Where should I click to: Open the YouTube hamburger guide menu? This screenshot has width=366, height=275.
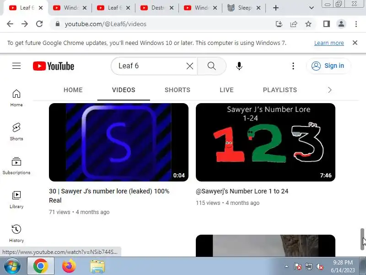16,66
